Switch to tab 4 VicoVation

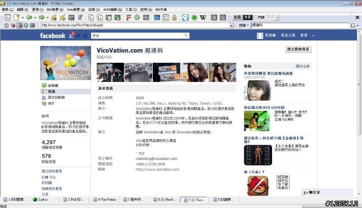[x=104, y=200]
